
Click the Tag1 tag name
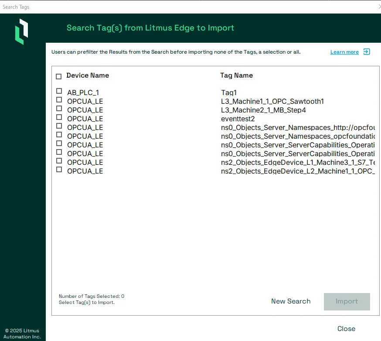(229, 92)
